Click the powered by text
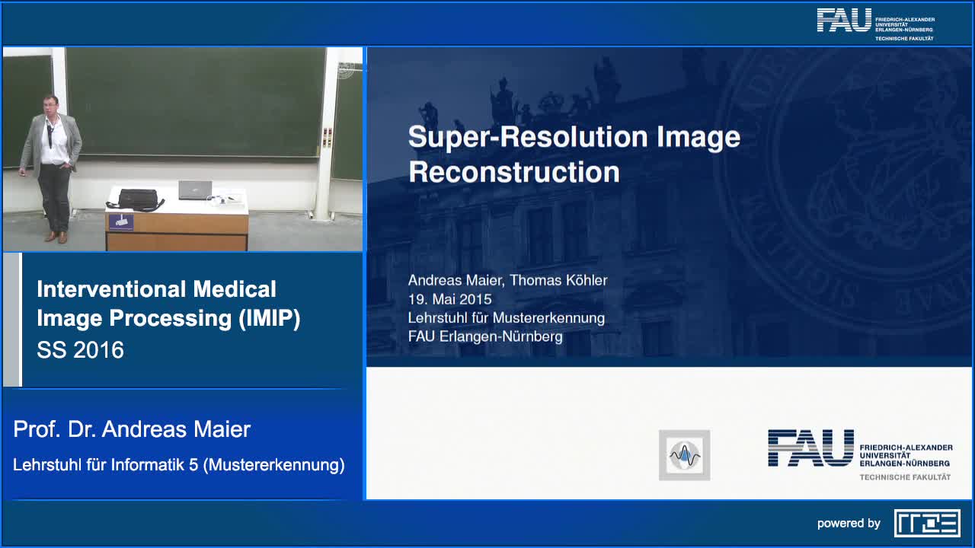Viewport: 975px width, 548px height. click(x=849, y=523)
